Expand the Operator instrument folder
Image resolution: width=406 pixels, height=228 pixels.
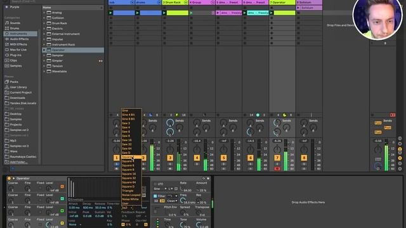point(44,50)
